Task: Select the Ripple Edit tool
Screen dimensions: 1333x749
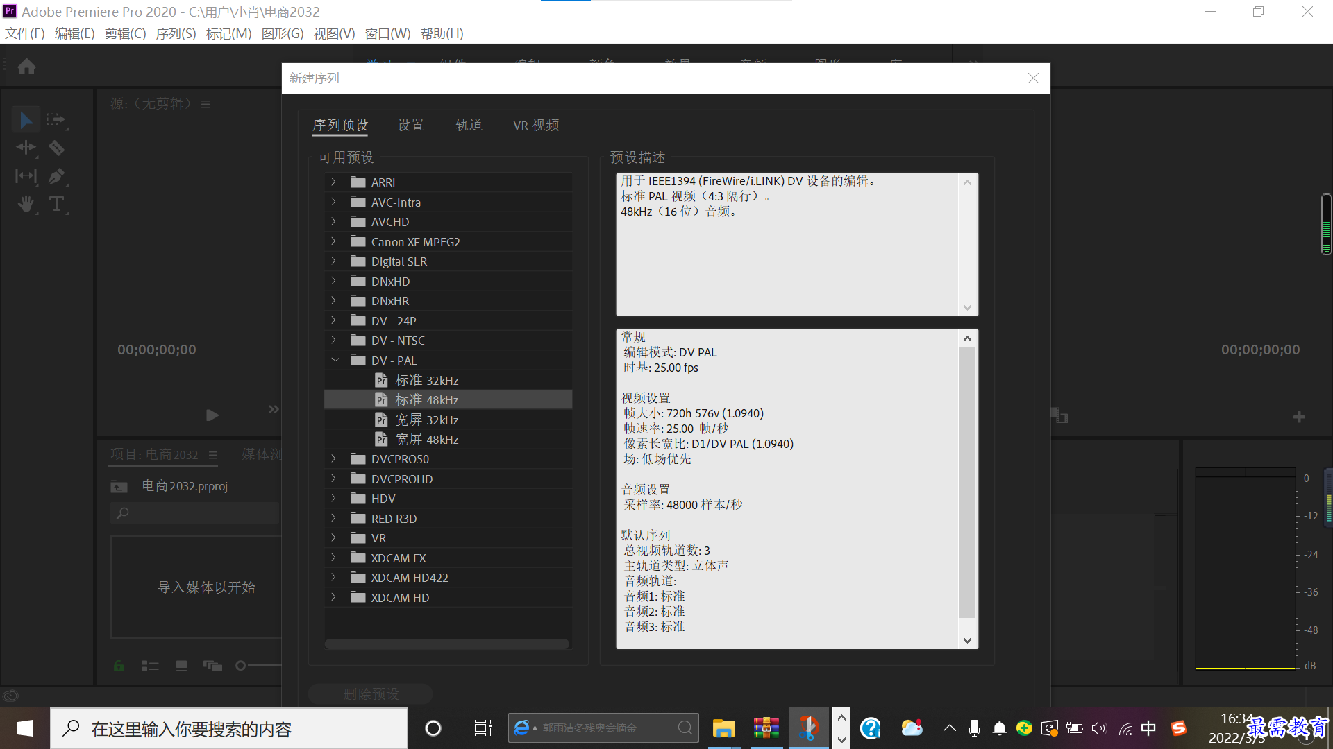Action: point(26,148)
